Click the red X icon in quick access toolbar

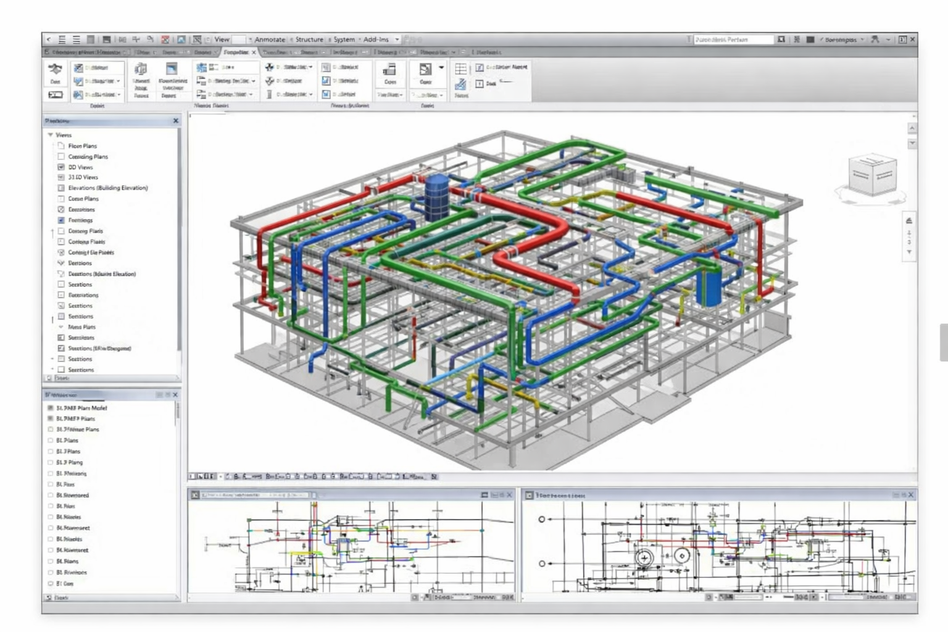[165, 39]
